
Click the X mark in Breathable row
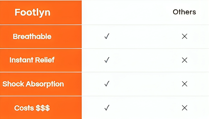(184, 36)
